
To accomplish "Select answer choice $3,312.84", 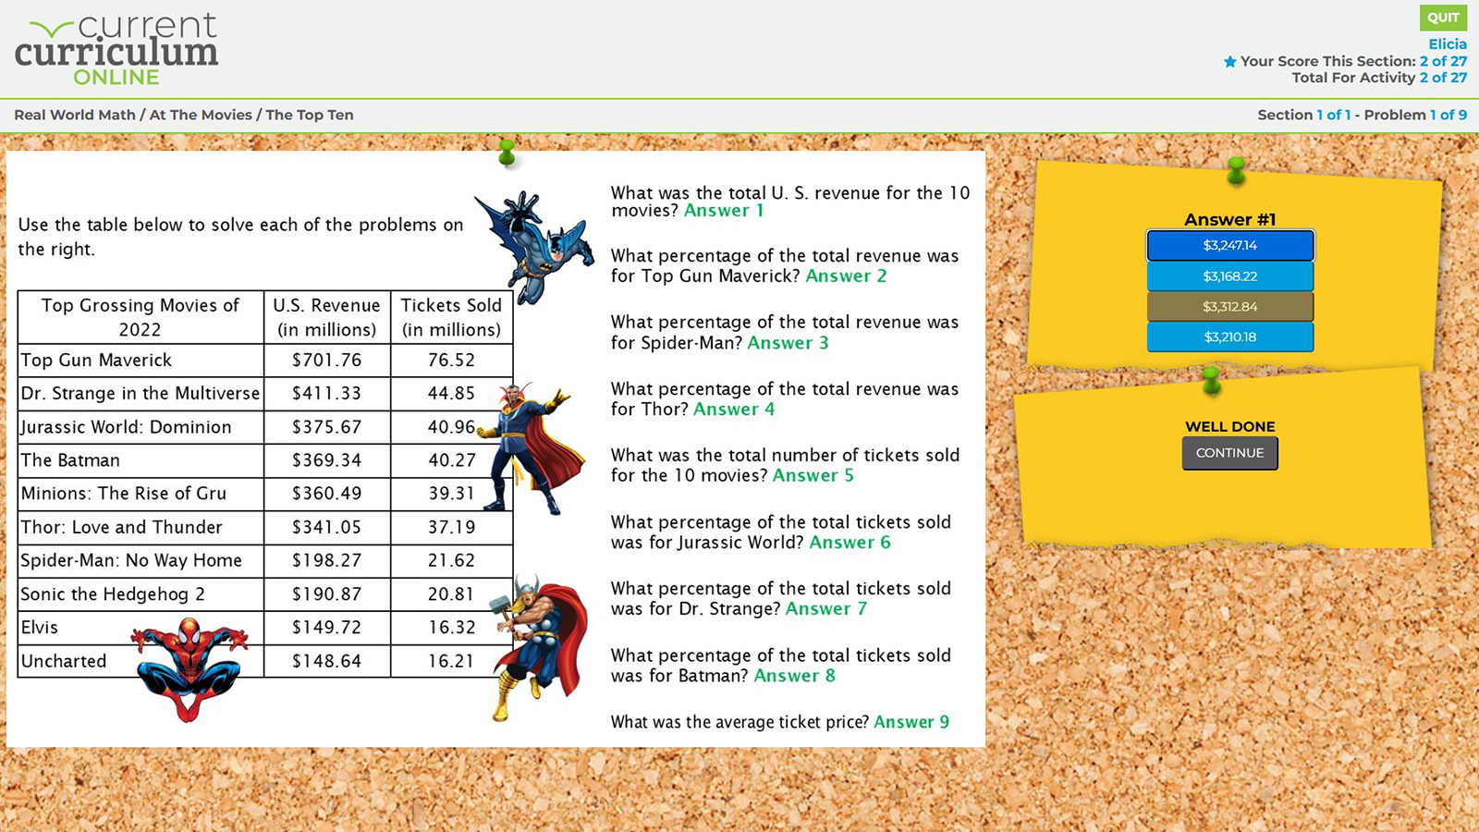I will click(1229, 307).
